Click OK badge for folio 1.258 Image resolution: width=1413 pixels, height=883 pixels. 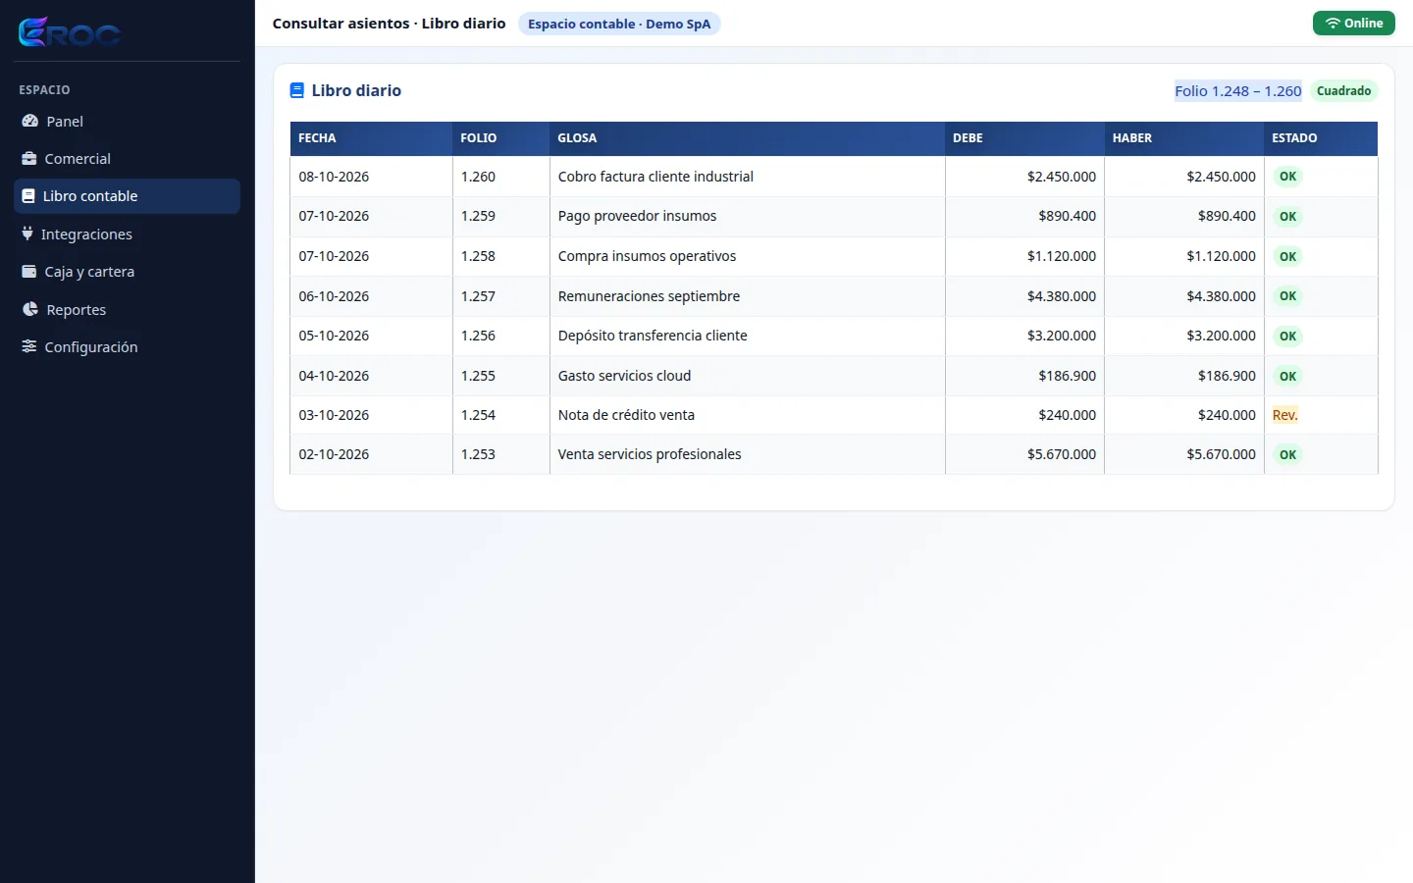1287,256
